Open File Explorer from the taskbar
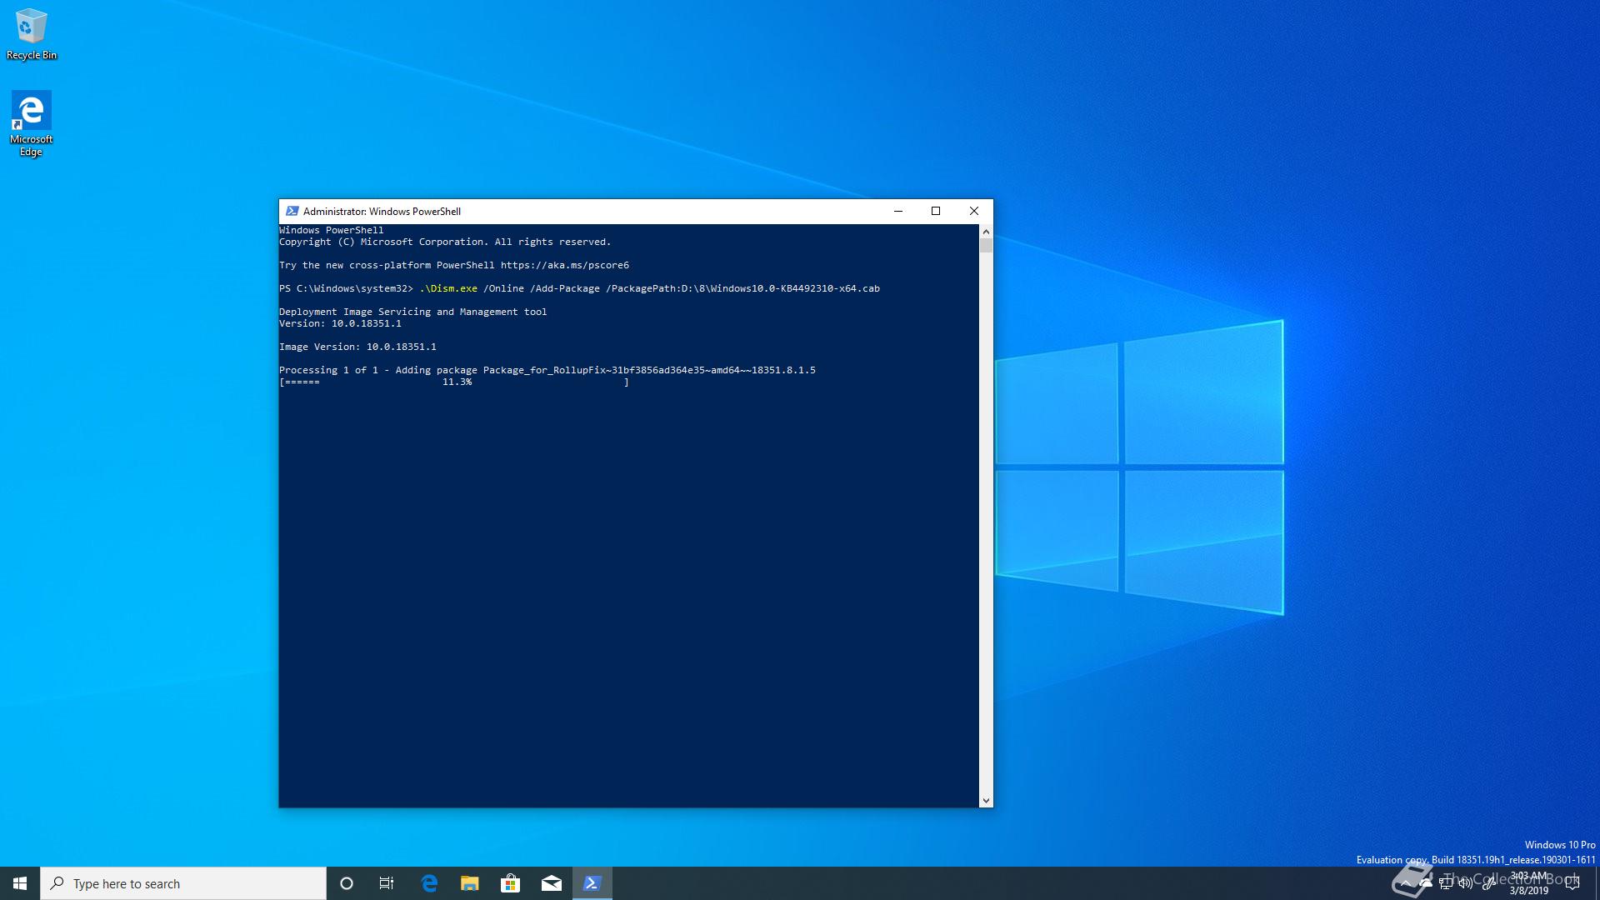This screenshot has width=1600, height=900. pos(470,883)
